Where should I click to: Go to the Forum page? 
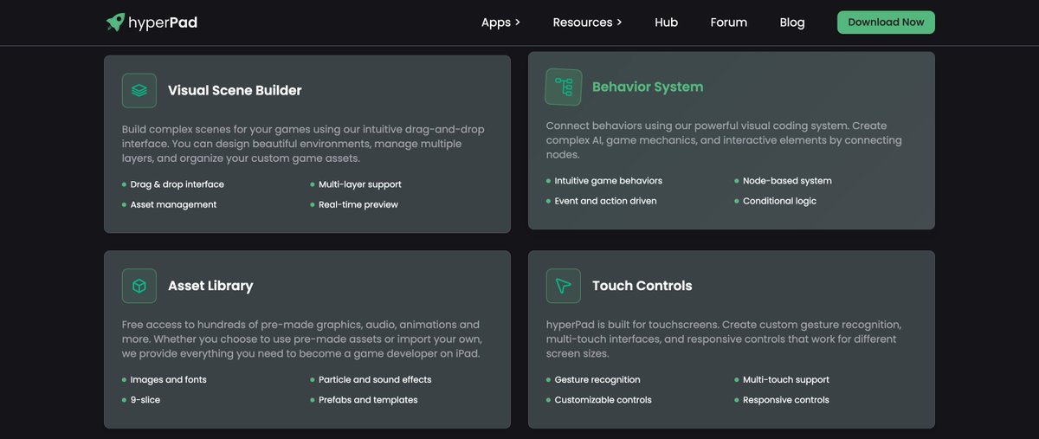728,23
